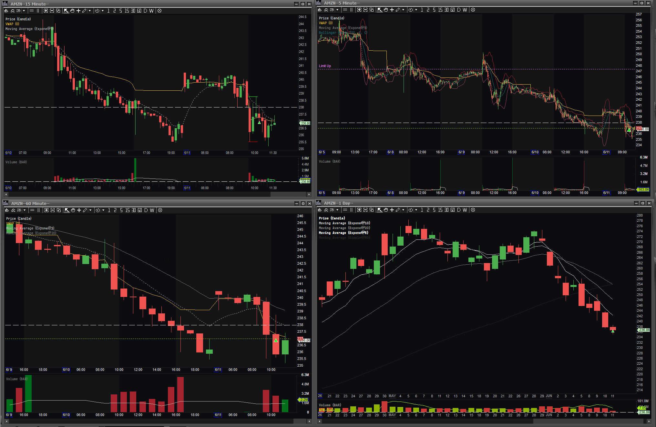The height and width of the screenshot is (427, 656).
Task: Toggle vertical lines icon in 15 Minute toolbar
Action: click(38, 11)
